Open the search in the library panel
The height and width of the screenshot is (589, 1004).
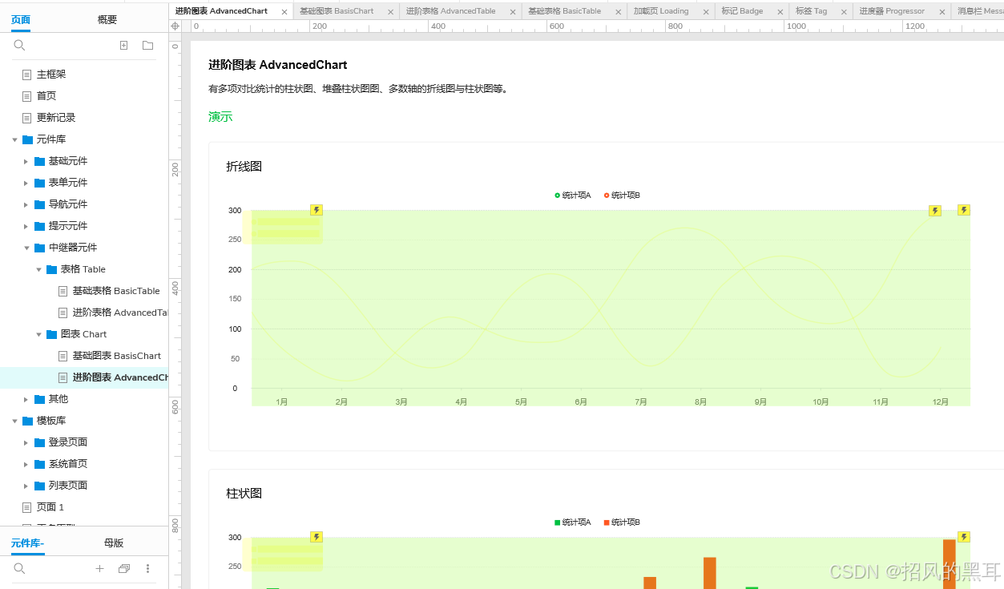20,568
